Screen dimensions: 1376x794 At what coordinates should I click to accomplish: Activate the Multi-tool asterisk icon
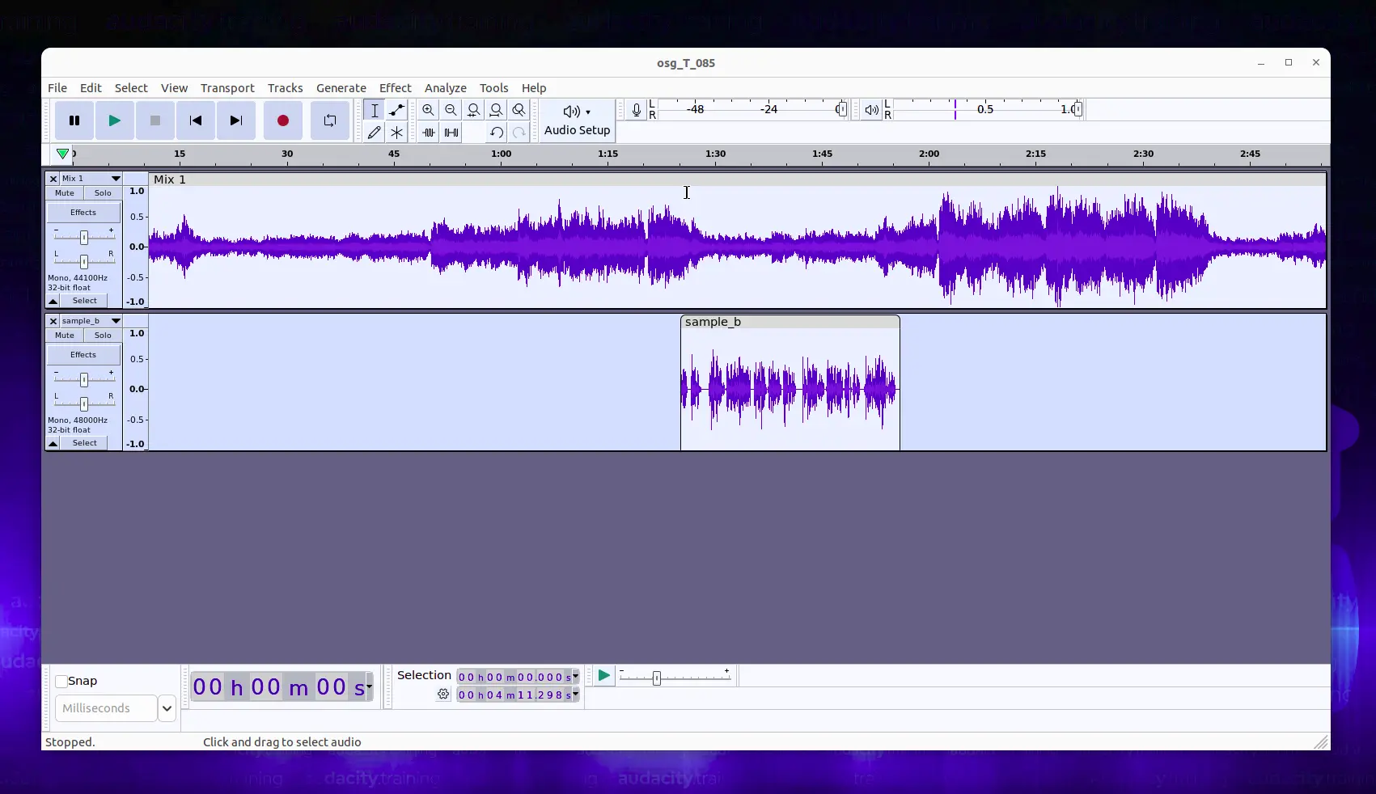coord(396,132)
